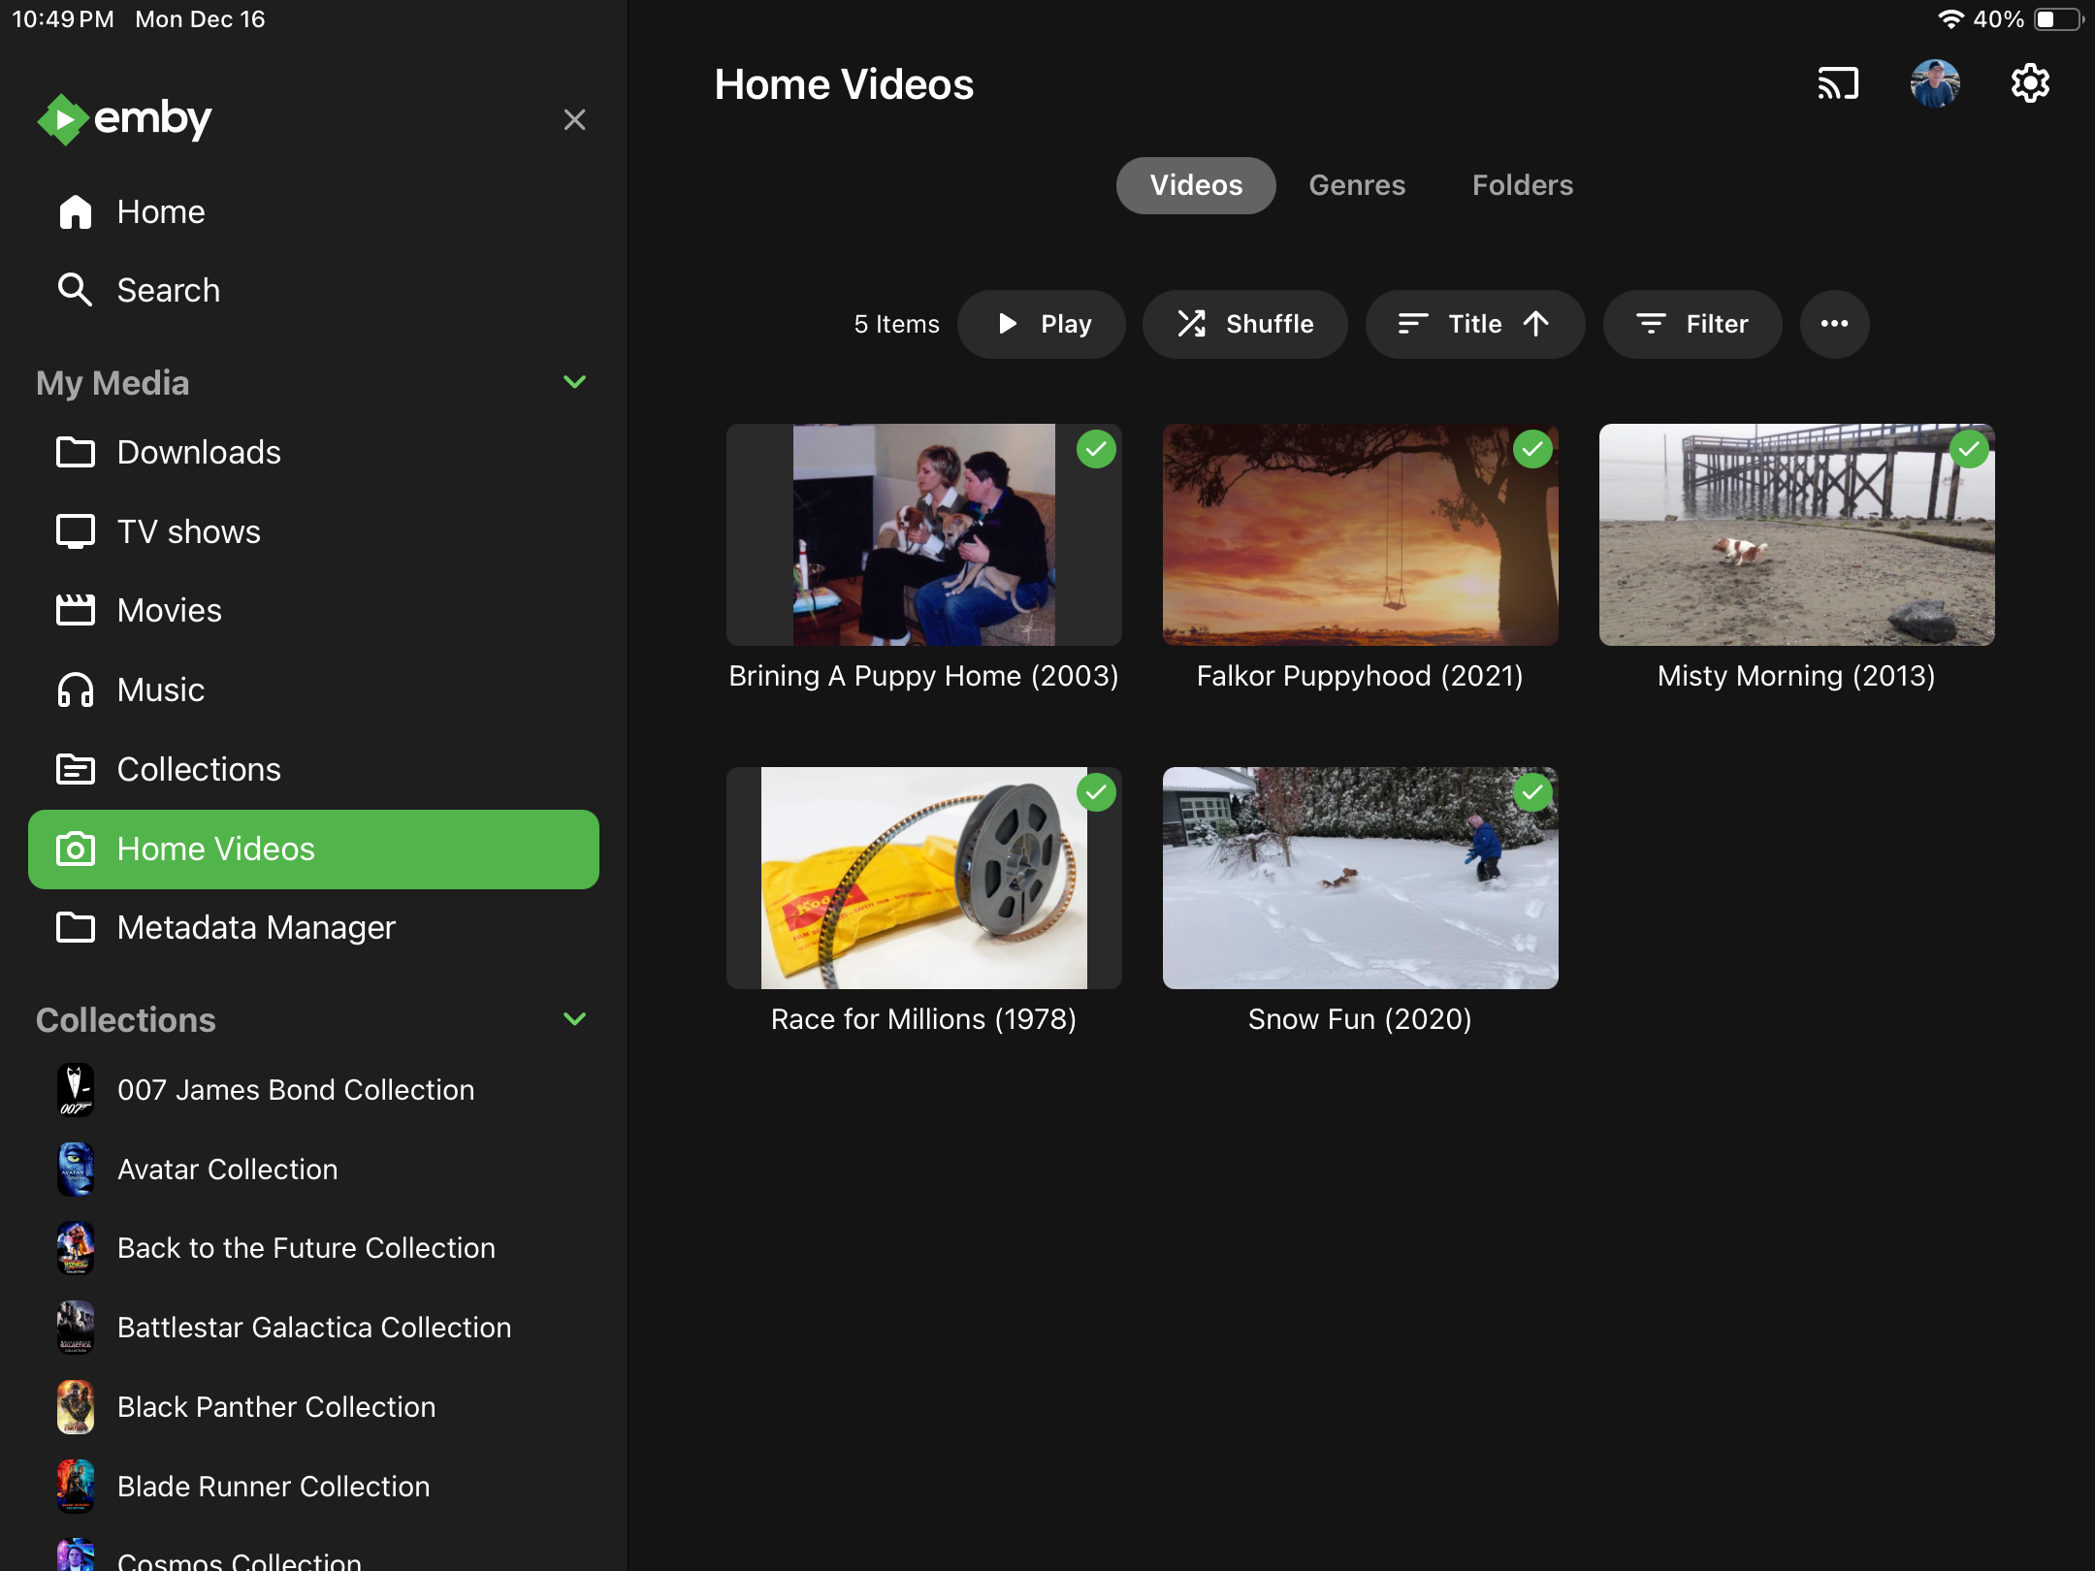Open the Music library headphones item

[x=160, y=689]
